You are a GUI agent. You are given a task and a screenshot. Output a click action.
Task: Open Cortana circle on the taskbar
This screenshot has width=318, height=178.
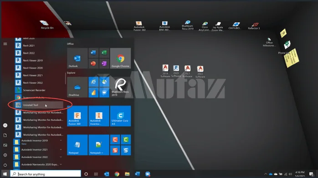pyautogui.click(x=86, y=174)
